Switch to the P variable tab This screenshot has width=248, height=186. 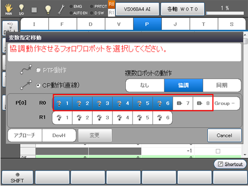pyautogui.click(x=147, y=24)
